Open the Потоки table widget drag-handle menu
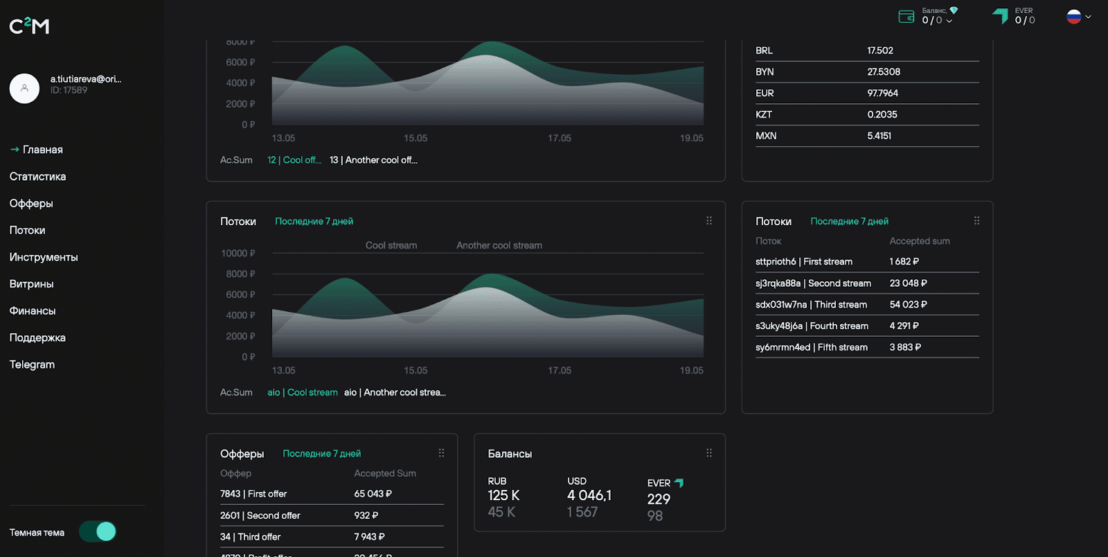The height and width of the screenshot is (557, 1108). pos(976,221)
